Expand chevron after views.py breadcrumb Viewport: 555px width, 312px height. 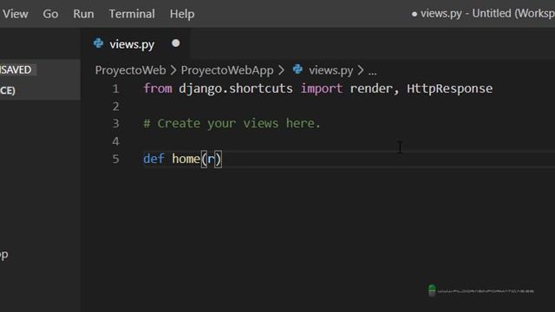pyautogui.click(x=361, y=70)
